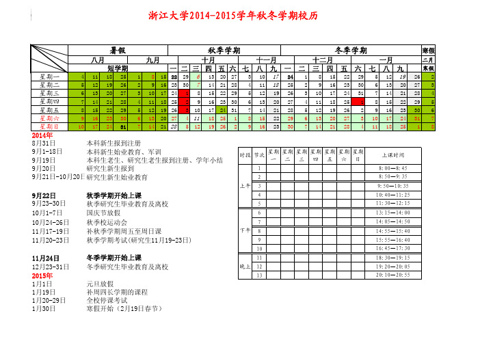Click the date range 10月1-7日
This screenshot has width=480, height=339.
(47, 213)
